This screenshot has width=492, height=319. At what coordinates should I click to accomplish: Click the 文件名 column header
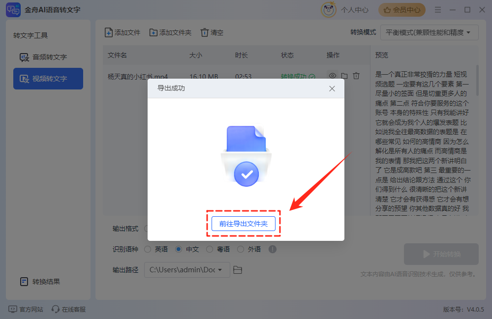[x=117, y=55]
